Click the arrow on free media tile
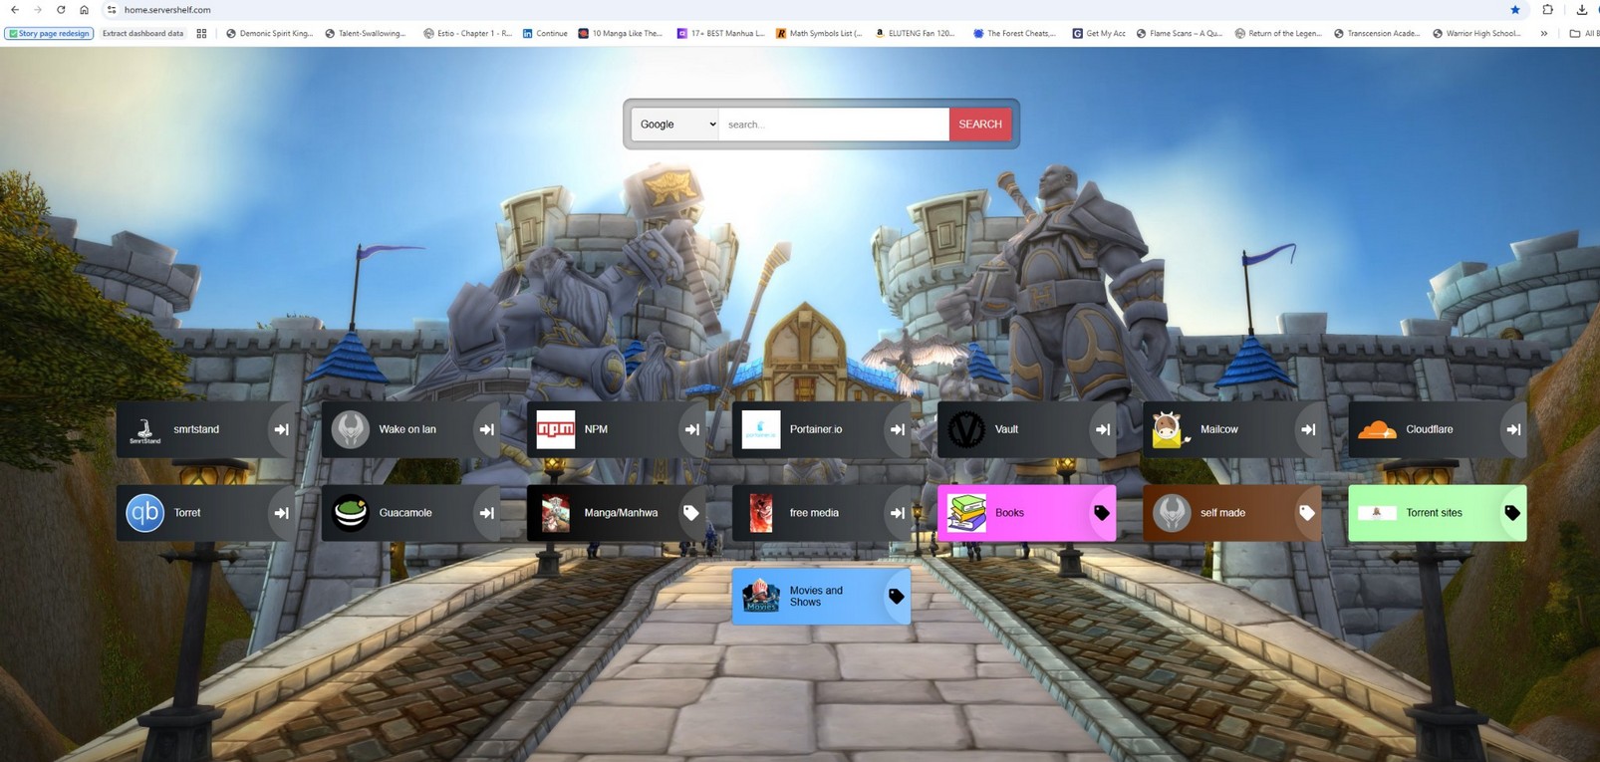 (x=898, y=513)
